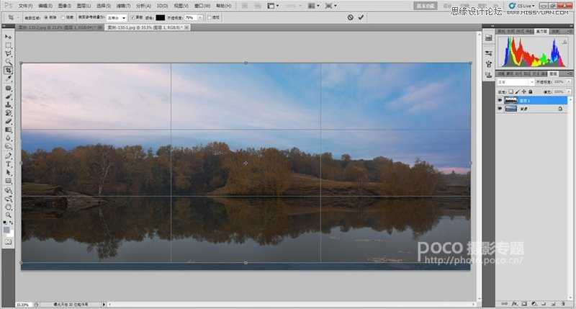The height and width of the screenshot is (309, 576).
Task: Cancel the crop with the circle-slash icon
Action: point(350,17)
